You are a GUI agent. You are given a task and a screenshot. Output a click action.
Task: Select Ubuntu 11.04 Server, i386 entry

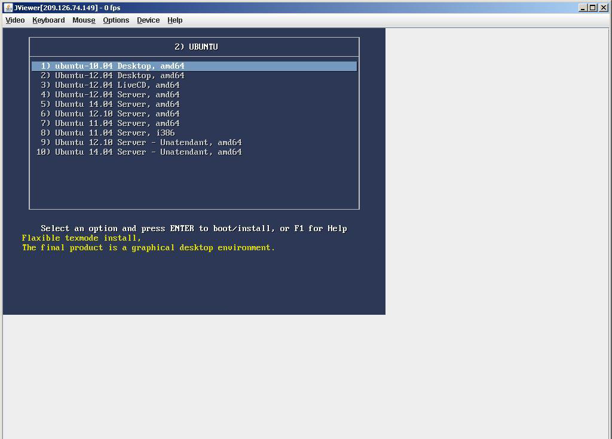(x=115, y=133)
